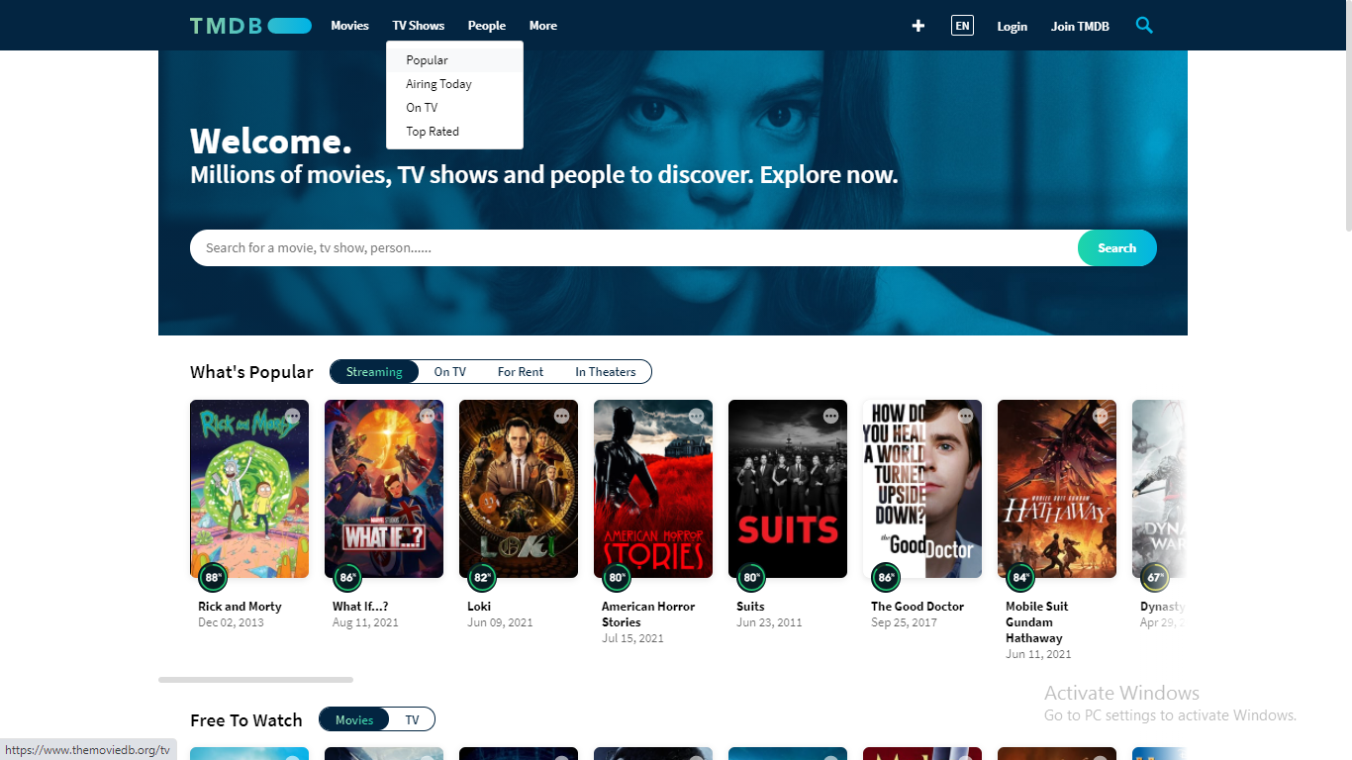
Task: Open options menu on What If...? poster
Action: pos(428,416)
